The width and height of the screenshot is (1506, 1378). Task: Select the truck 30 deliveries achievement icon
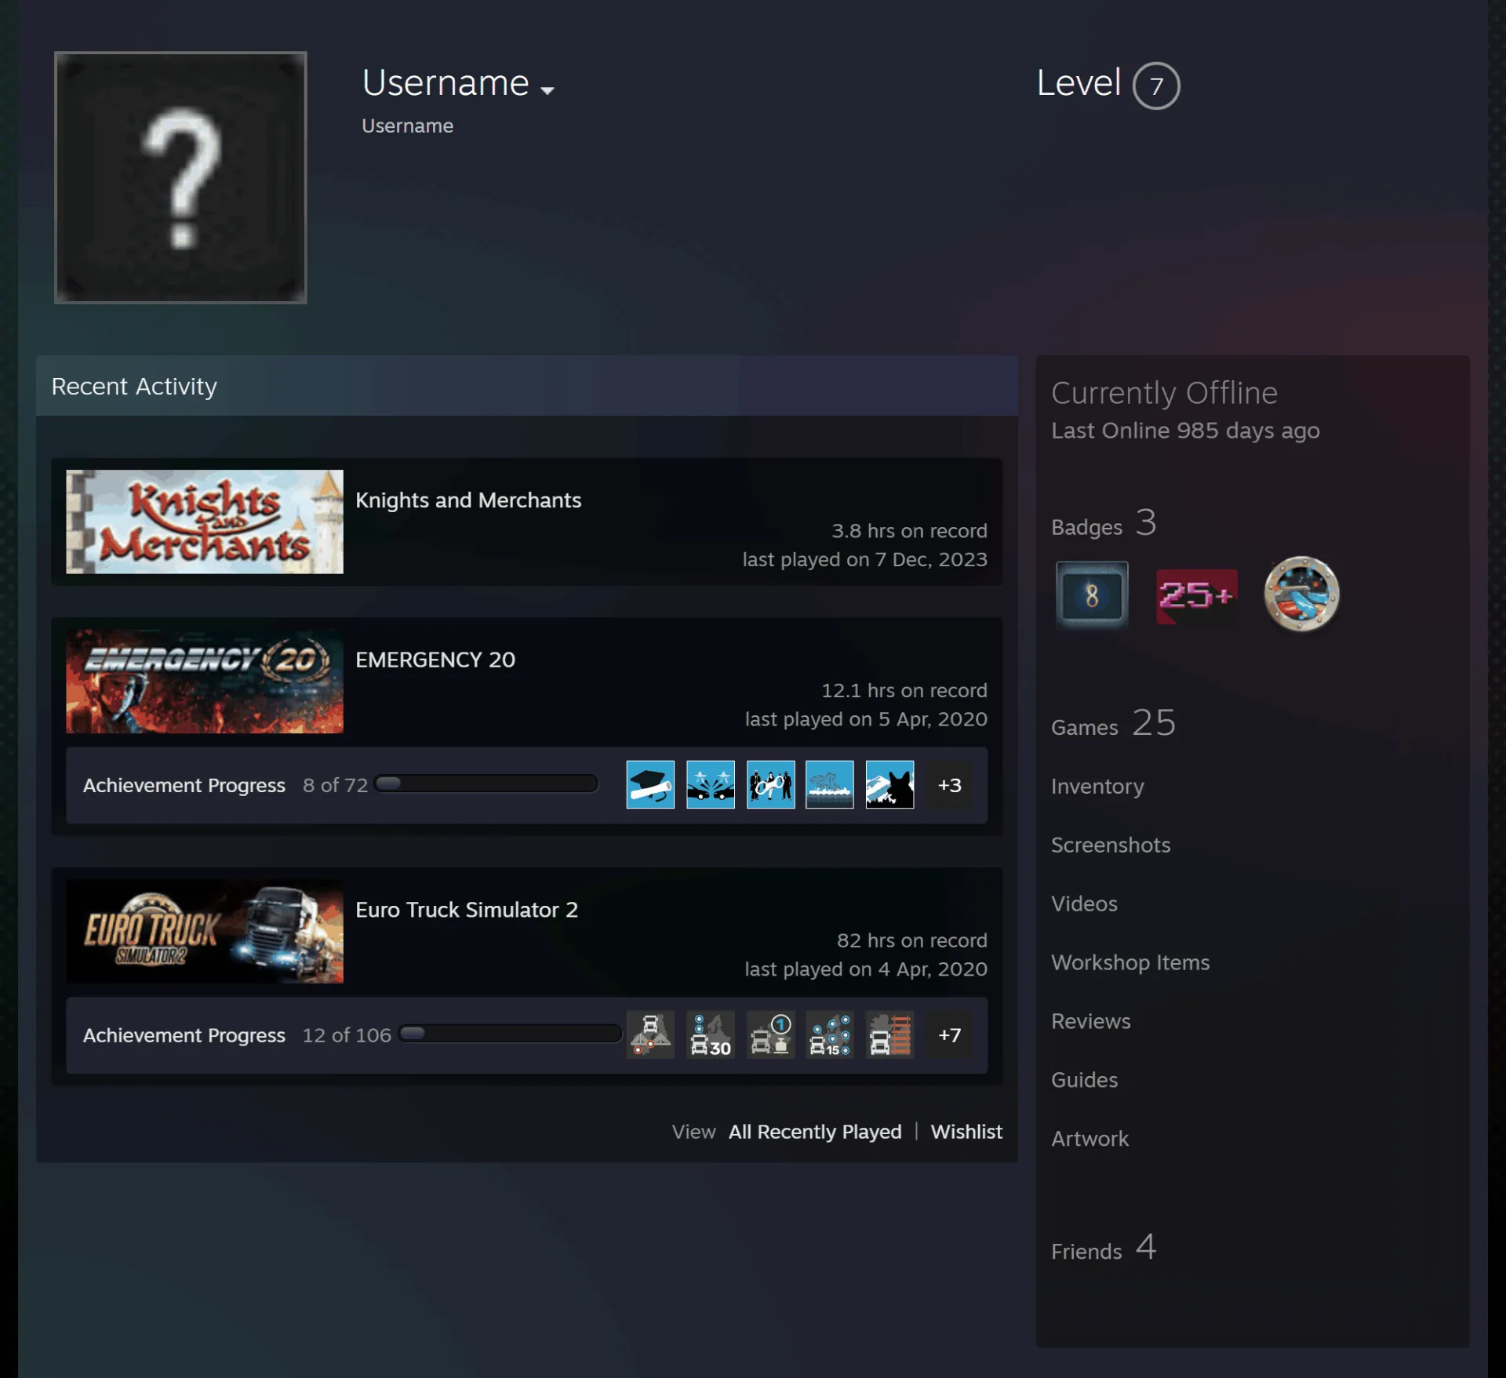click(x=711, y=1034)
